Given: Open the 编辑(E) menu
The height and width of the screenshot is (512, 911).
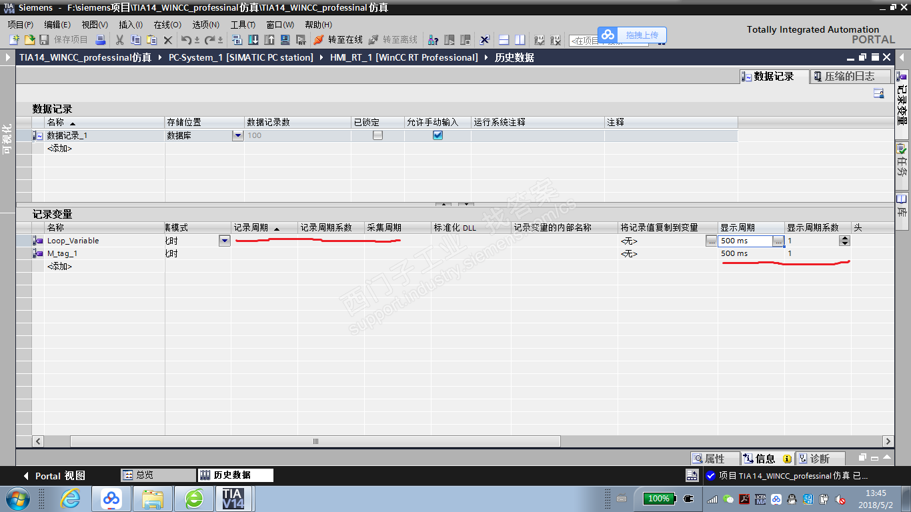Looking at the screenshot, I should 57,25.
